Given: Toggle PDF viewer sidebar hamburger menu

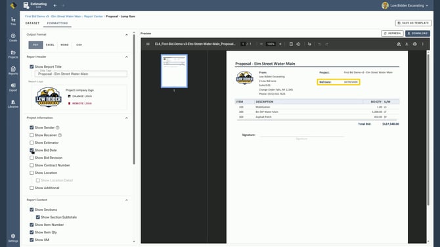Looking at the screenshot, I should [x=148, y=44].
